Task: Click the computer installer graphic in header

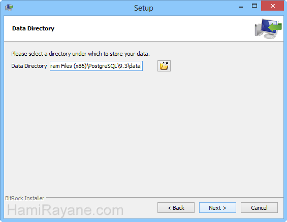Action: [268, 29]
